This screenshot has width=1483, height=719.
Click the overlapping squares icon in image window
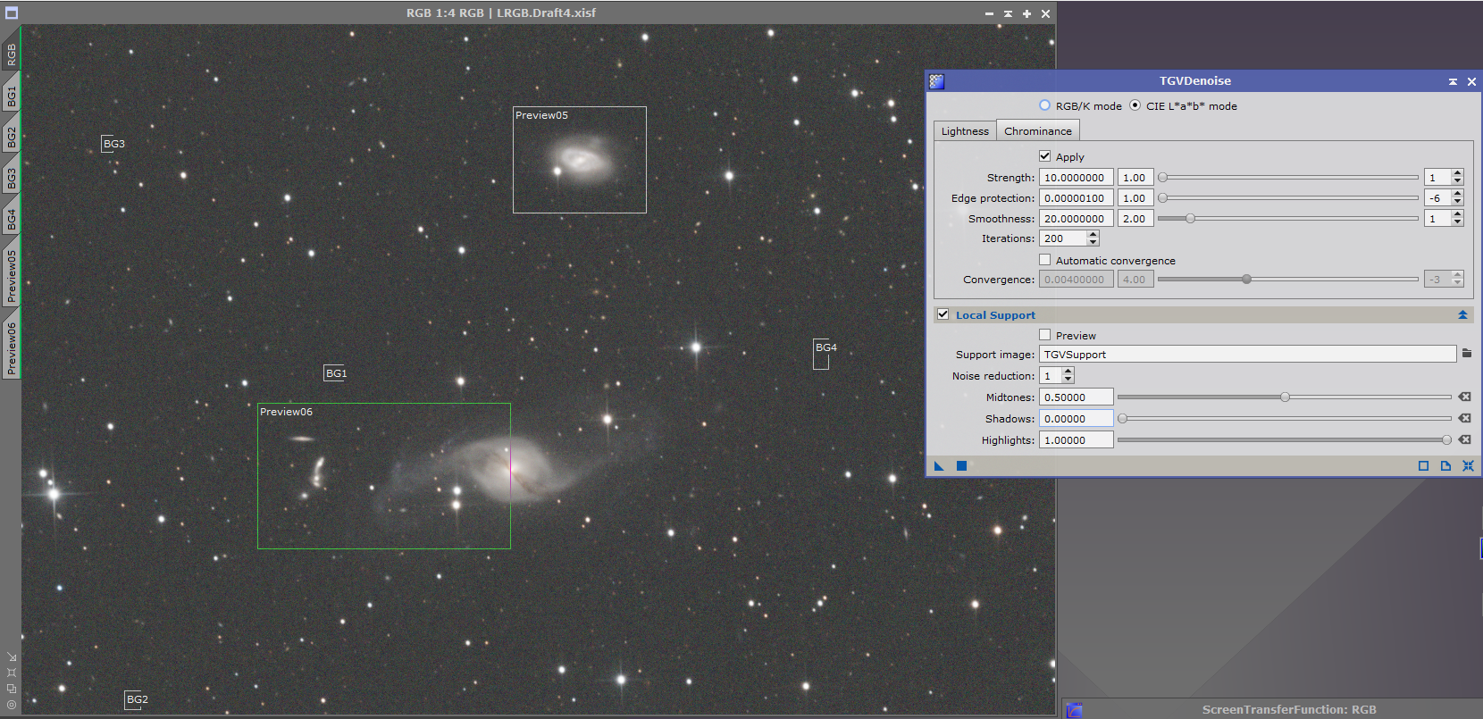pyautogui.click(x=12, y=689)
